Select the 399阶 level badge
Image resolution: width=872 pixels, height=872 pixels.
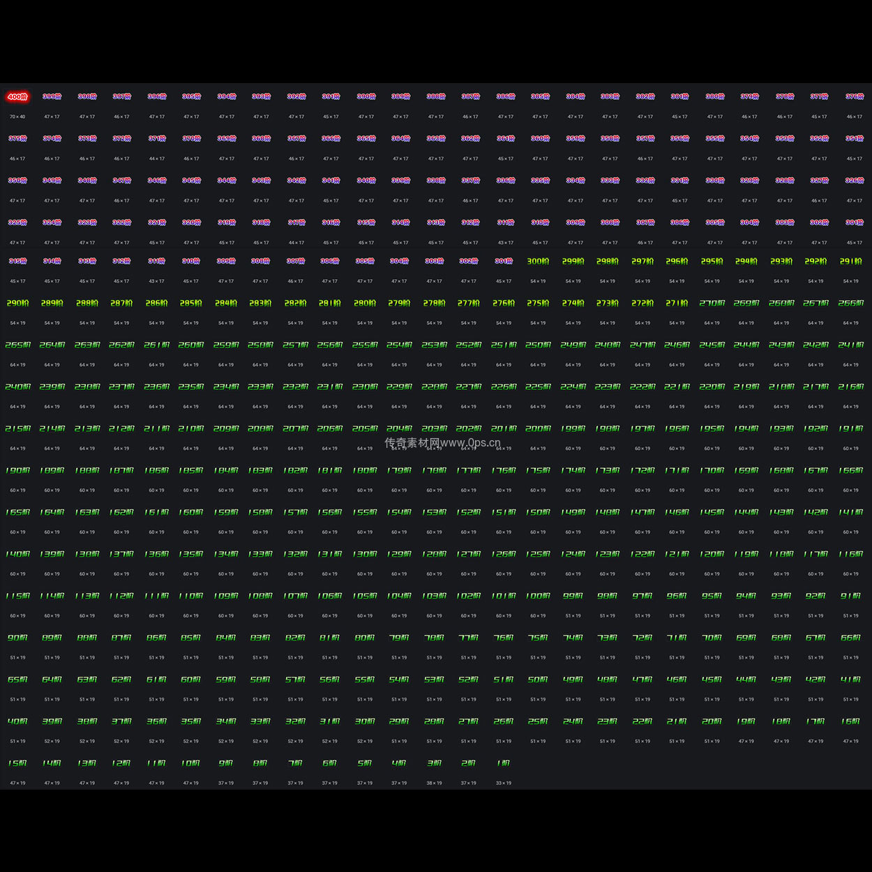tap(52, 97)
